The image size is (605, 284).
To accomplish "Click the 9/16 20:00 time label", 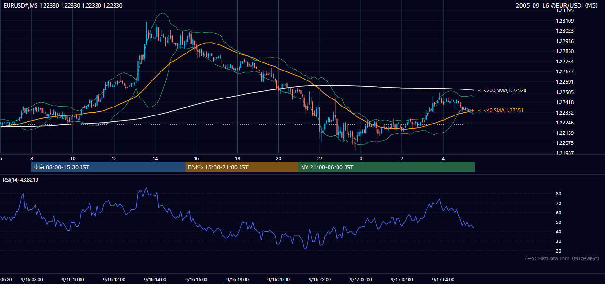I will (x=279, y=280).
